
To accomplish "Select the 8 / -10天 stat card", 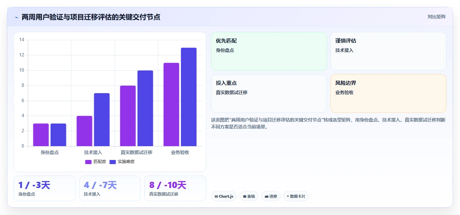I will [175, 188].
